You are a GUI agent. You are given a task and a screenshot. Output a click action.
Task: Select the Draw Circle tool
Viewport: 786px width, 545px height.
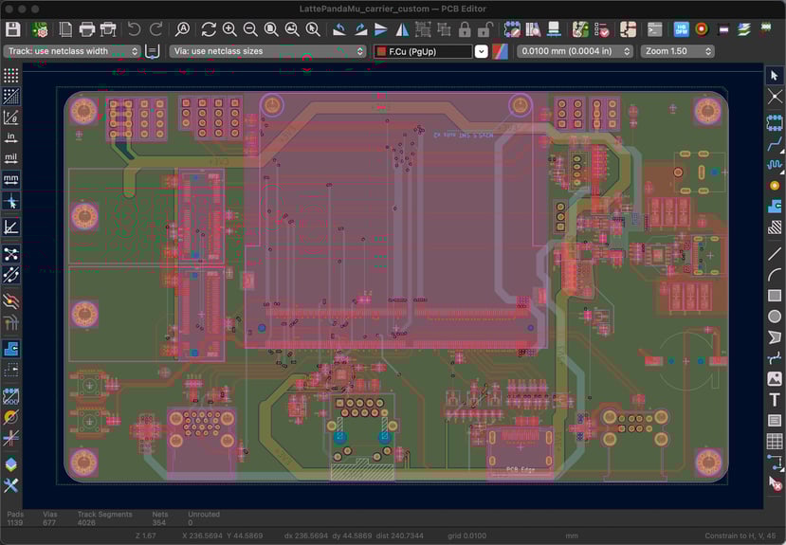[775, 317]
